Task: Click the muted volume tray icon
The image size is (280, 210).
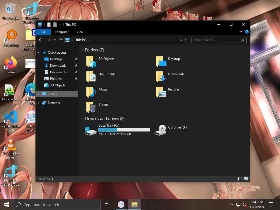Action: coord(244,205)
